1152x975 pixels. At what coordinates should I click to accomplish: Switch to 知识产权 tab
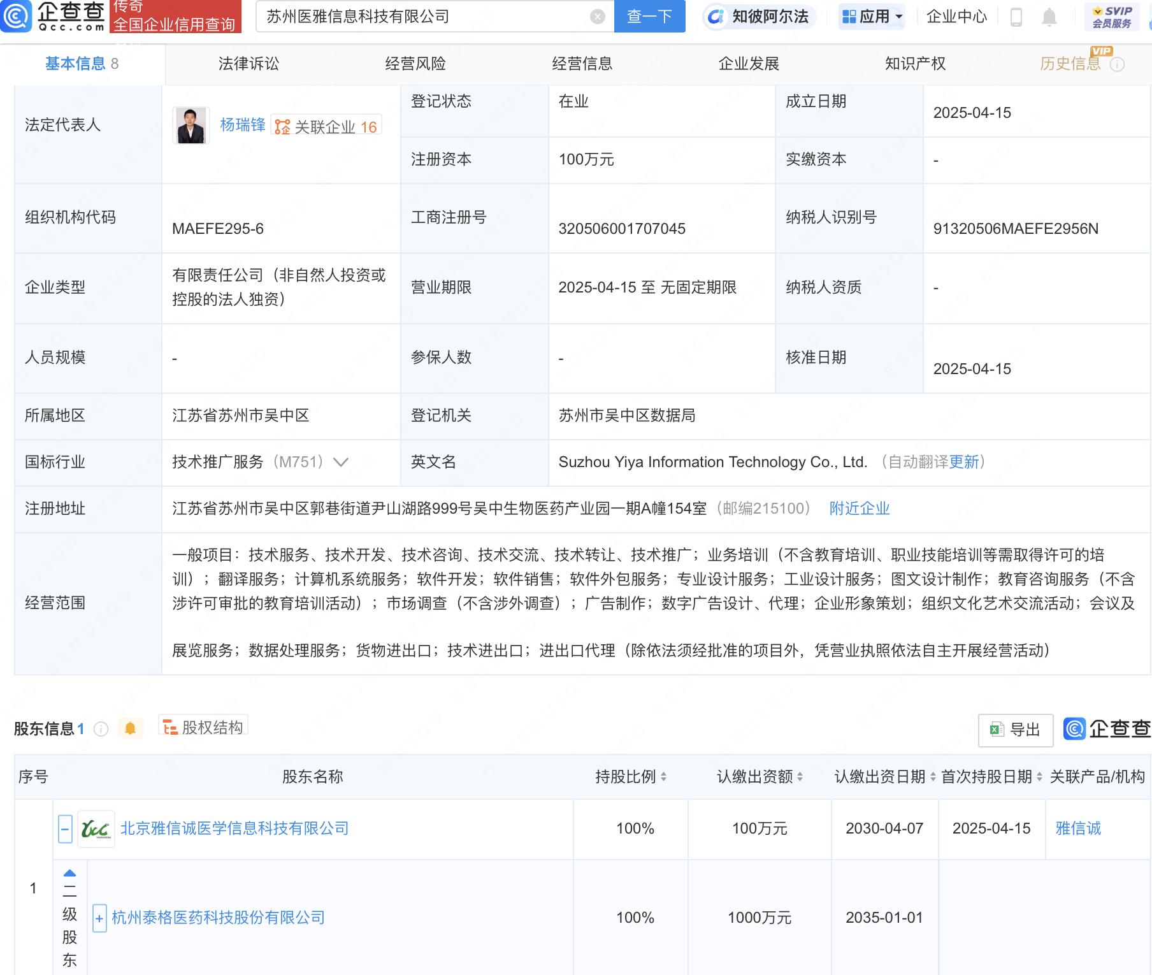(915, 64)
